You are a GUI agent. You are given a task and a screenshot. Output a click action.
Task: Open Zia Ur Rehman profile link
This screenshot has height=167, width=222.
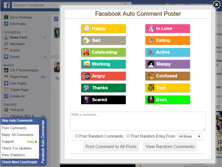[x=21, y=18]
